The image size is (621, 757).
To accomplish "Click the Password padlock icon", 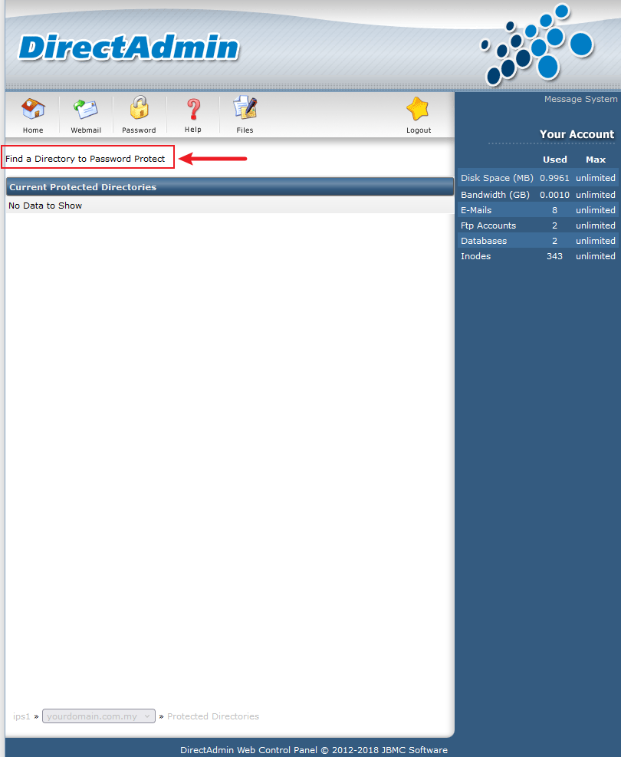I will point(139,107).
